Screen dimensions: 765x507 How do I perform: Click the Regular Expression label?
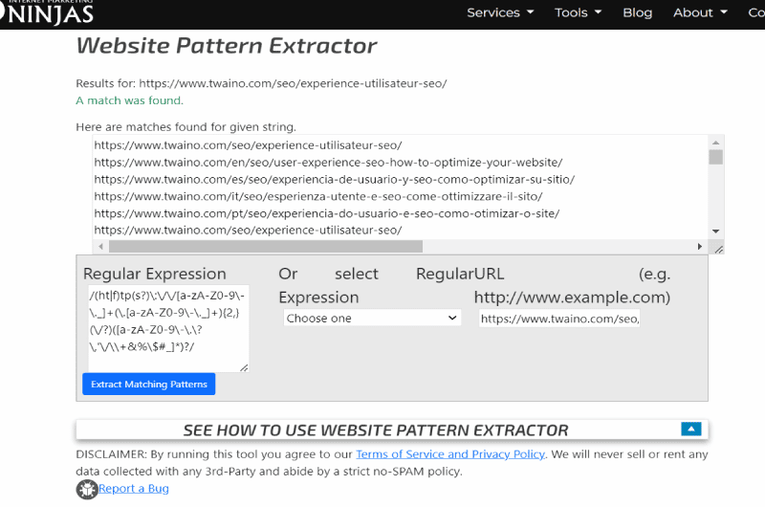tap(155, 274)
